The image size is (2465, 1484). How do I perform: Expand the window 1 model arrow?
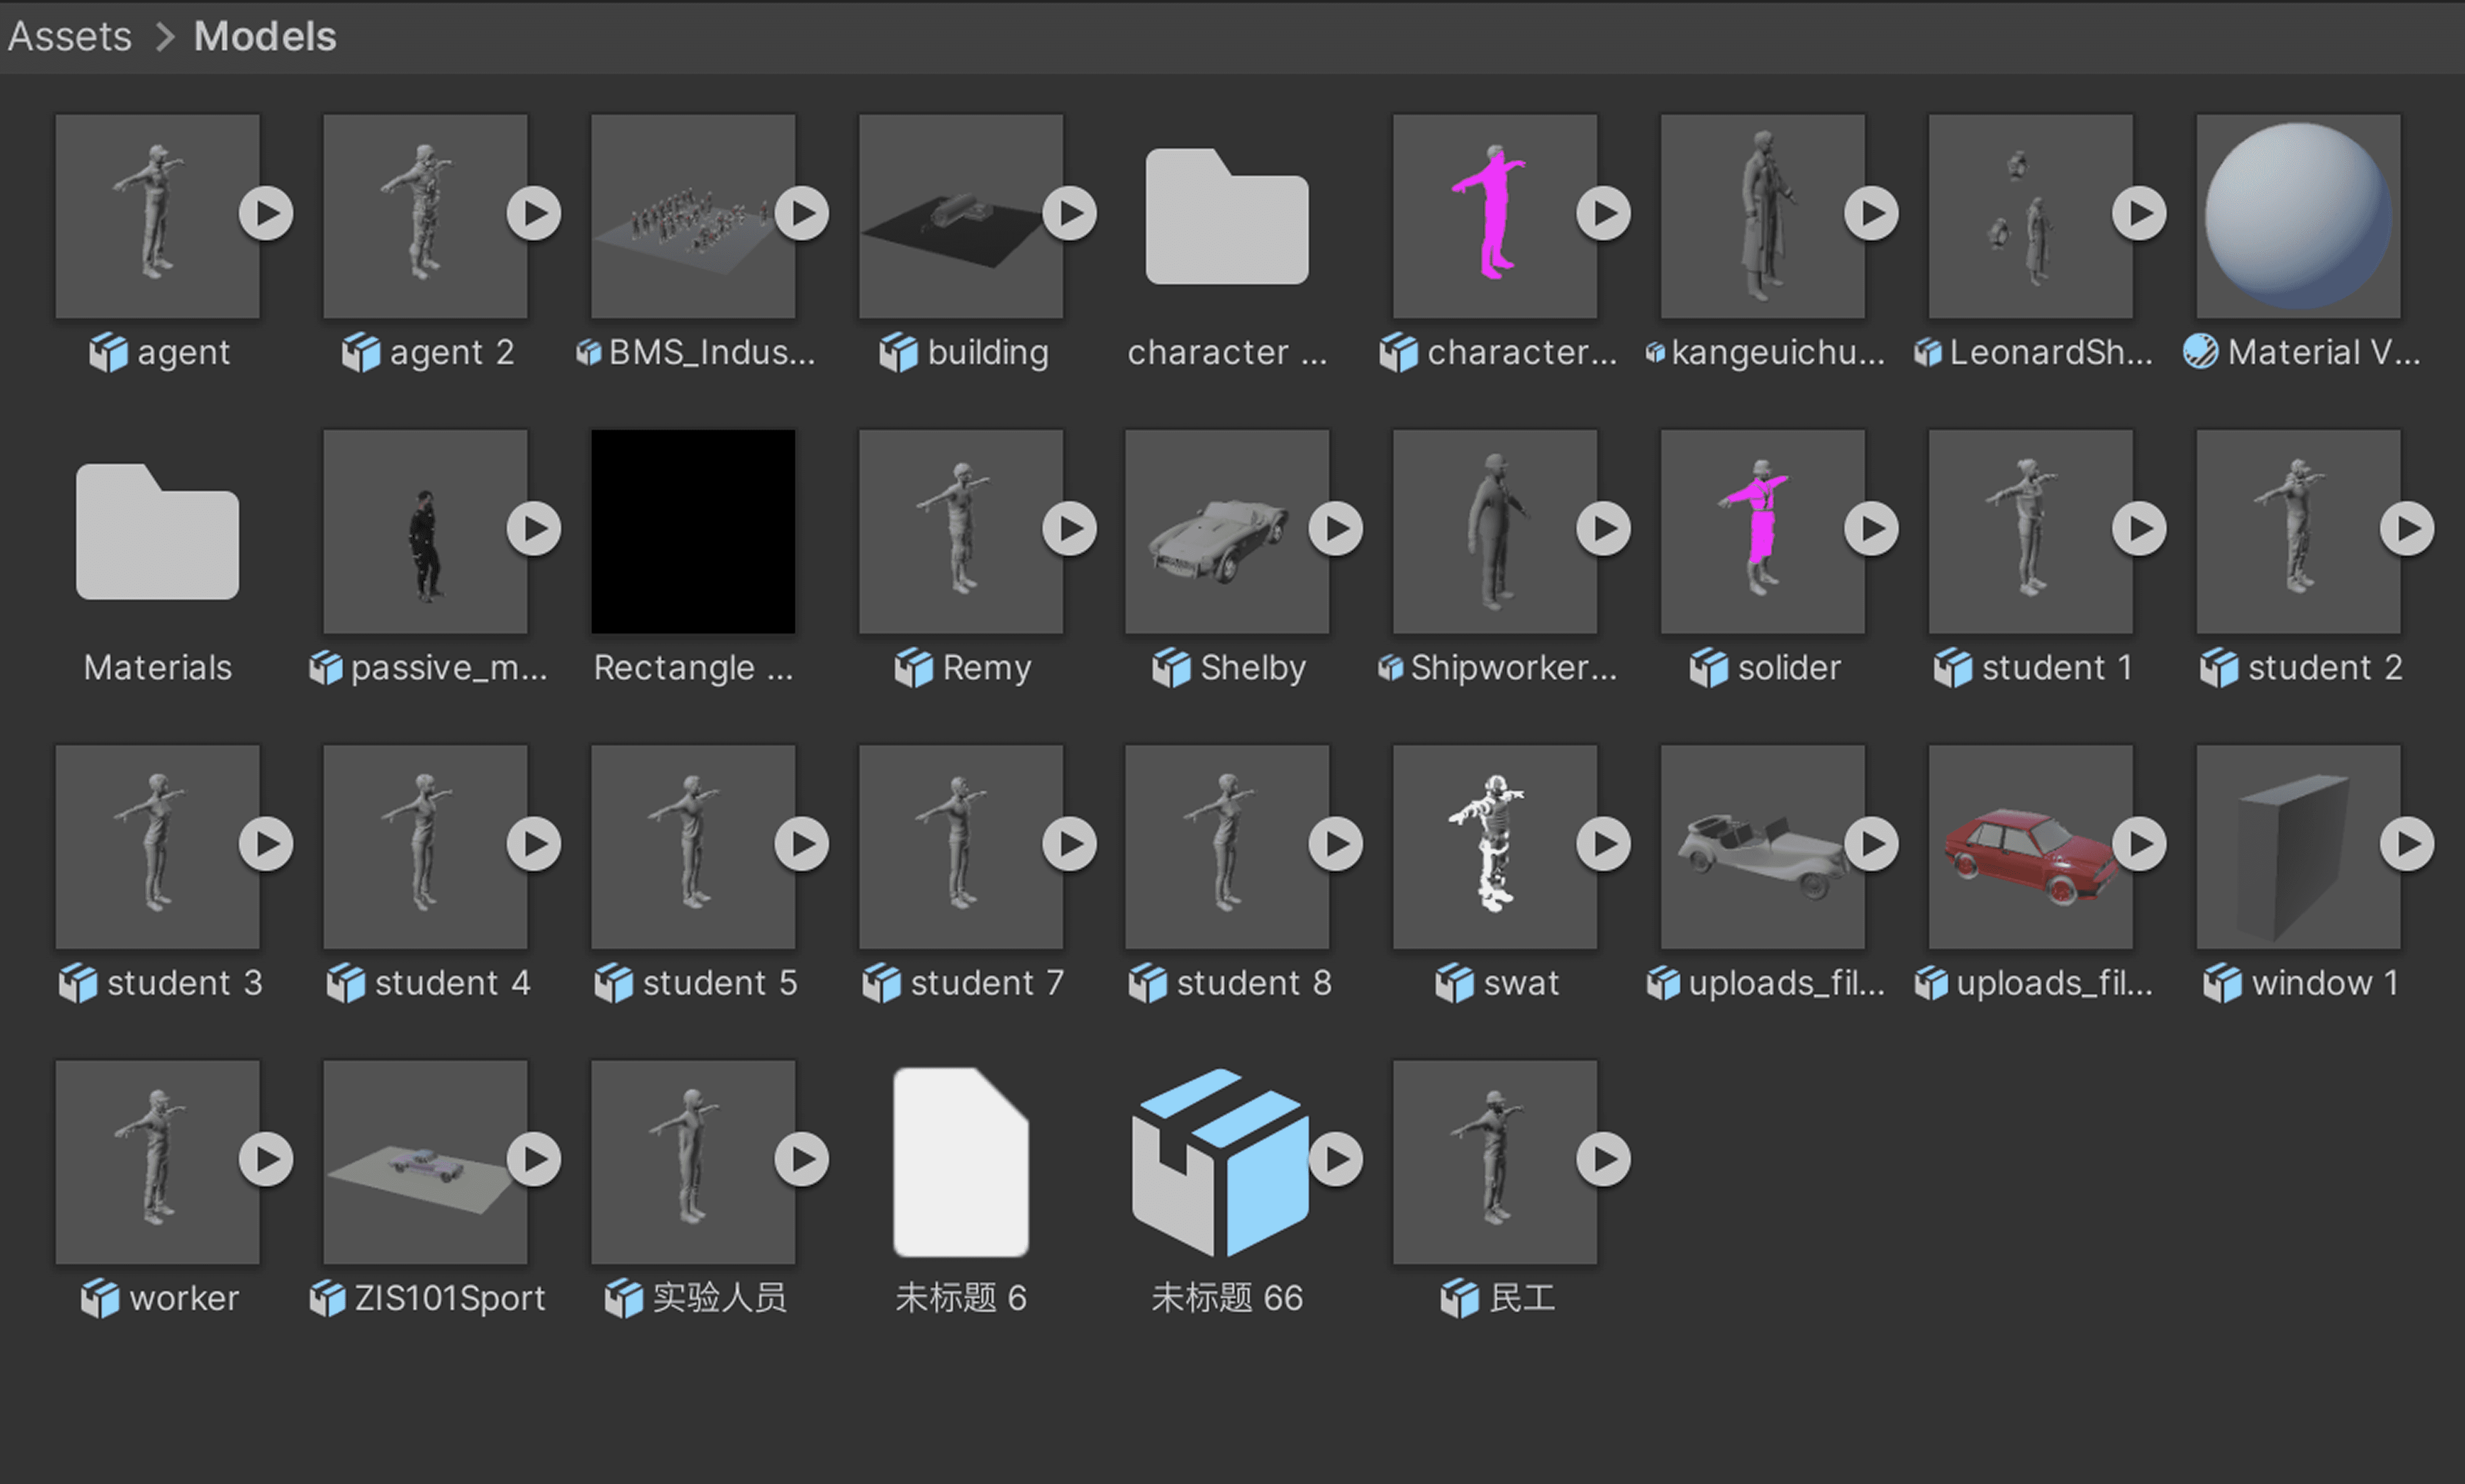2407,844
